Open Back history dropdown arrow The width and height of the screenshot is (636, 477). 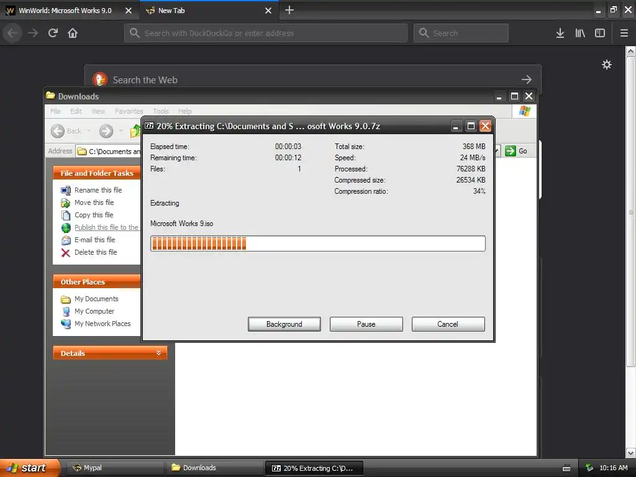[89, 131]
